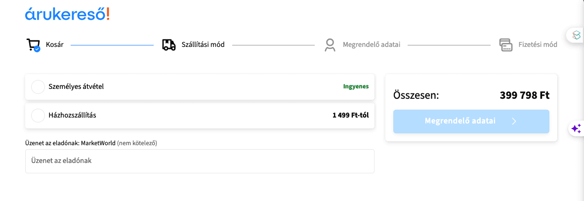This screenshot has width=584, height=201.
Task: Click the arrow chevron on Megrendelő adatai button
Action: (514, 121)
